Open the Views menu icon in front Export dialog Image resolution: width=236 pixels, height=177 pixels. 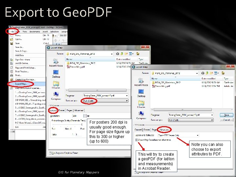pos(216,73)
